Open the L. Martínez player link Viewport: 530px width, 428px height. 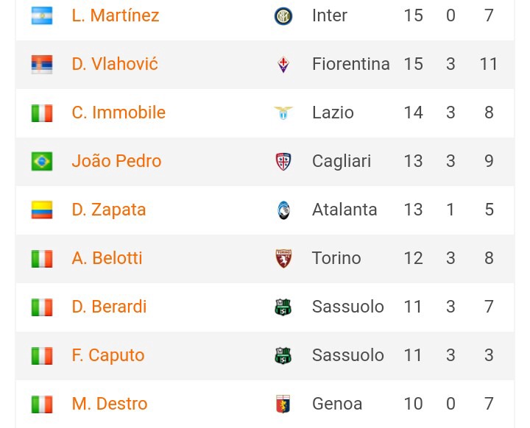click(116, 15)
